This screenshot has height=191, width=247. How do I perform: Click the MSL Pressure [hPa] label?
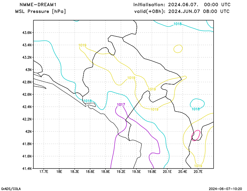tap(40, 11)
